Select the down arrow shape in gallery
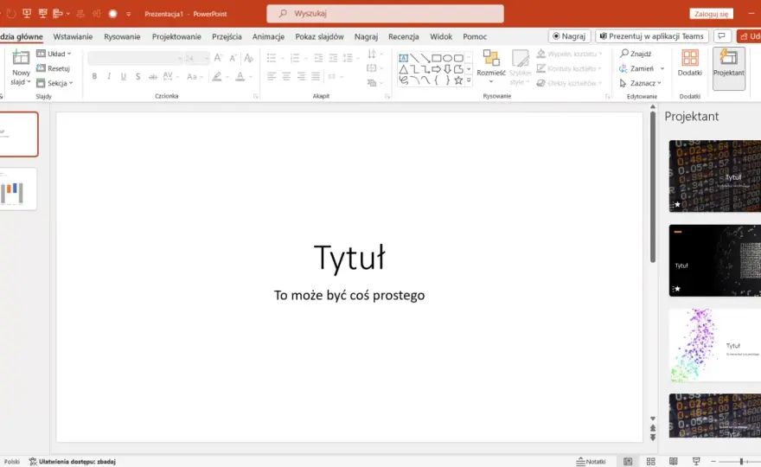Viewport: 761px width, 467px height. (x=447, y=69)
